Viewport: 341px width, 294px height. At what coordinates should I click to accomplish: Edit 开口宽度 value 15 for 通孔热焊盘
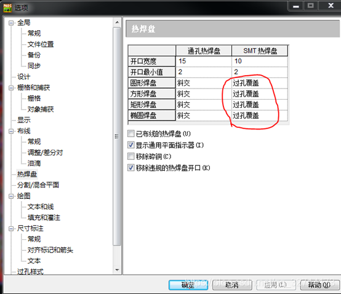[204, 62]
